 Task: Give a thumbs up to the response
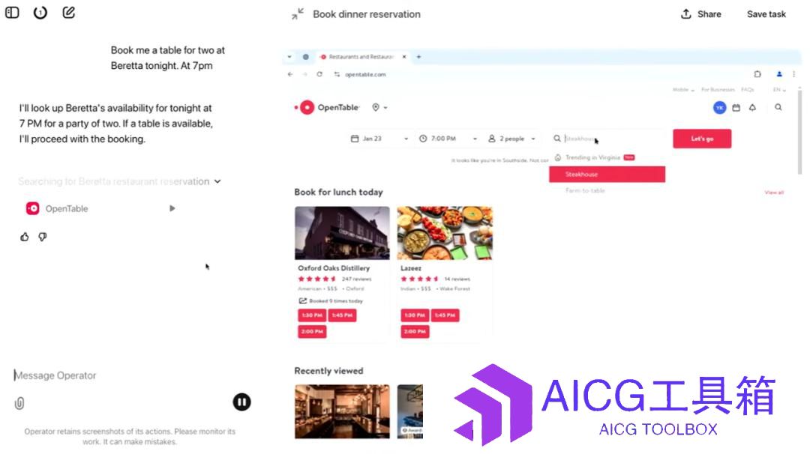24,237
